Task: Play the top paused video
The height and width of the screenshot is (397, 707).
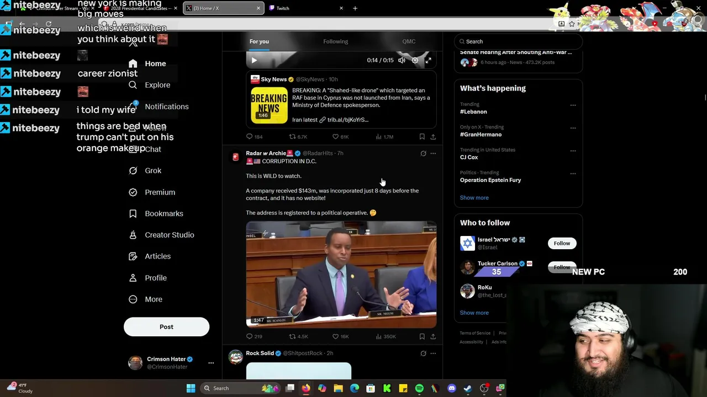Action: point(254,60)
